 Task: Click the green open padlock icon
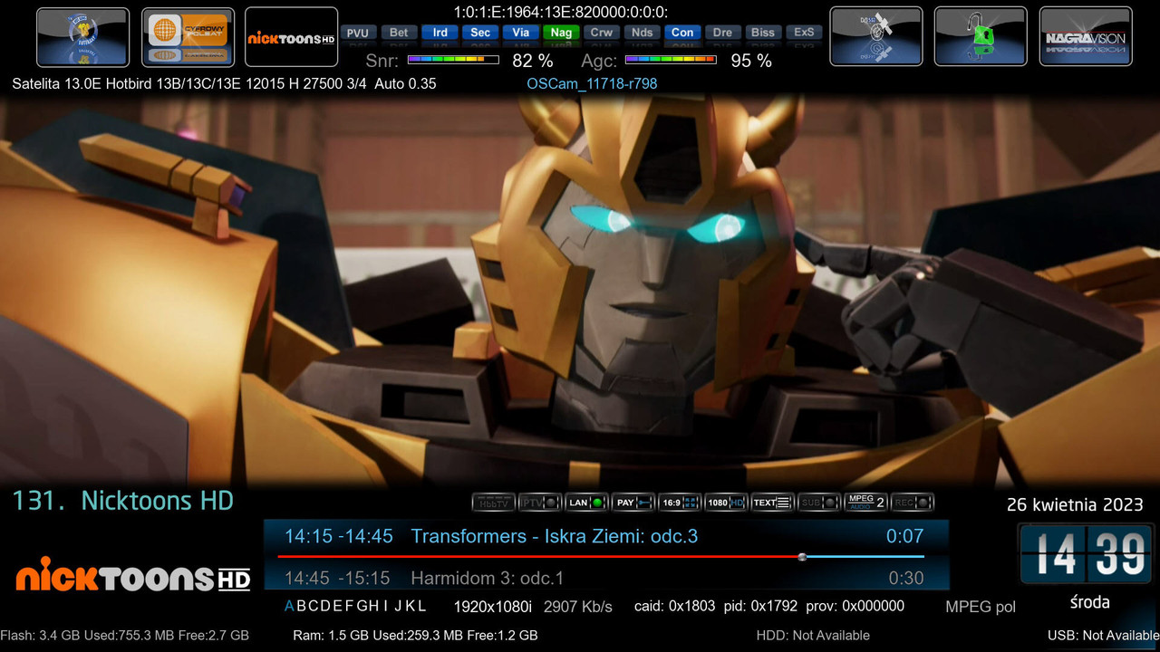tap(981, 37)
